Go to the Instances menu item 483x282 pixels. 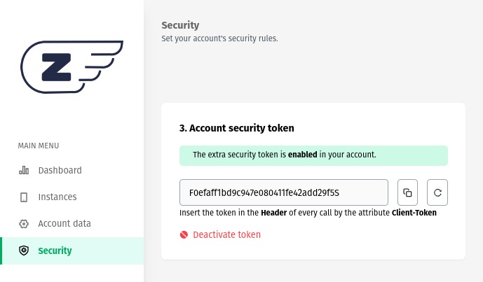[x=57, y=197]
